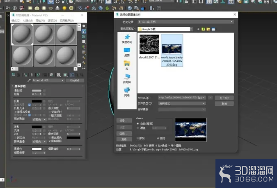This screenshot has height=188, width=277.
Task: Open the View Menu icon in file dialog
Action: tap(213, 29)
